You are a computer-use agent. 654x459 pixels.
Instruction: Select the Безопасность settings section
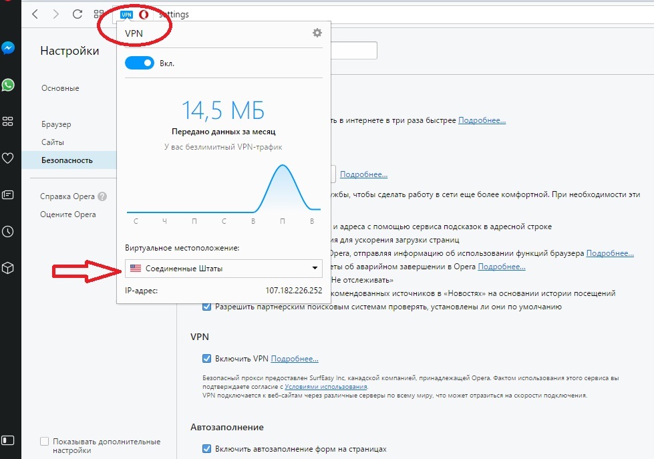click(67, 160)
